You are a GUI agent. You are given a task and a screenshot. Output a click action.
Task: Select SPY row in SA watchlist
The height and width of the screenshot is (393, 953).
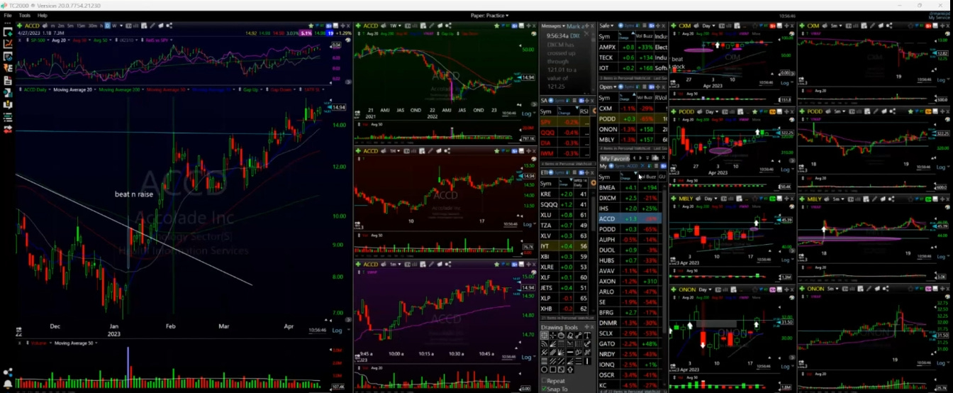(x=564, y=122)
